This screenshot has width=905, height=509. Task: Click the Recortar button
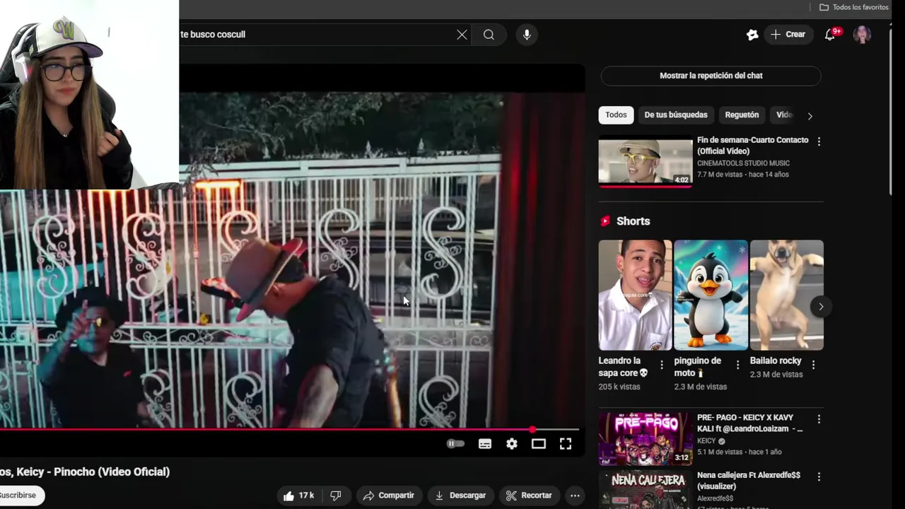coord(529,496)
